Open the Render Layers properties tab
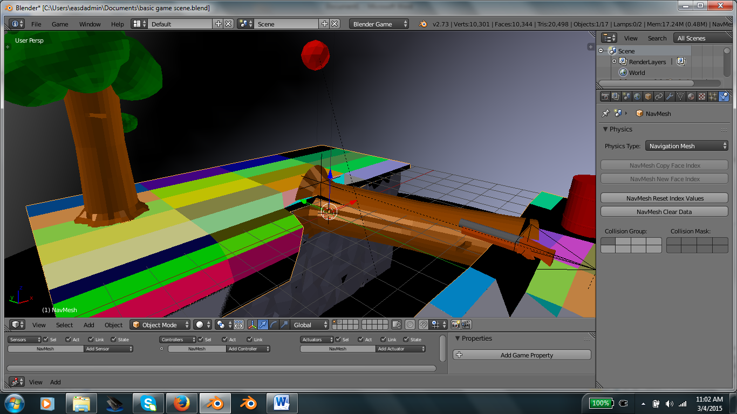 coord(616,96)
